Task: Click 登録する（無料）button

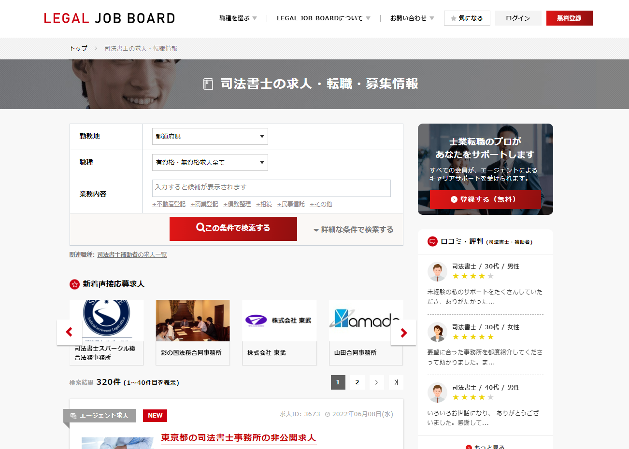Action: pyautogui.click(x=486, y=199)
